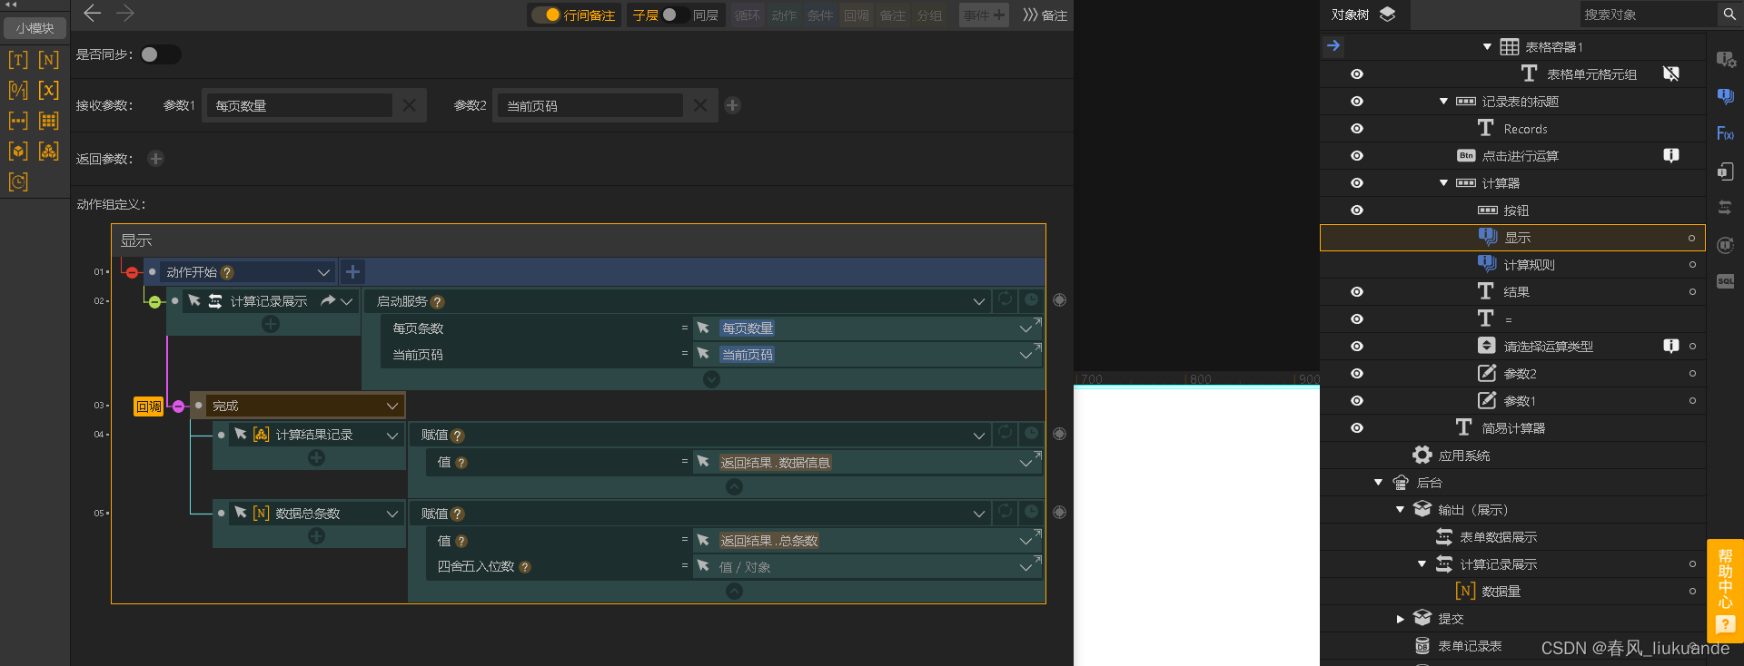This screenshot has width=1744, height=666.
Task: Add a return parameter
Action: coord(156,159)
